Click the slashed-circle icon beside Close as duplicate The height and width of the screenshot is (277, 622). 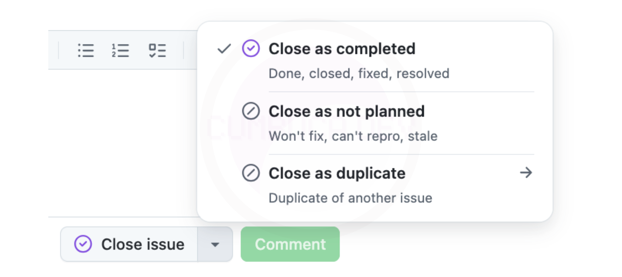point(251,173)
